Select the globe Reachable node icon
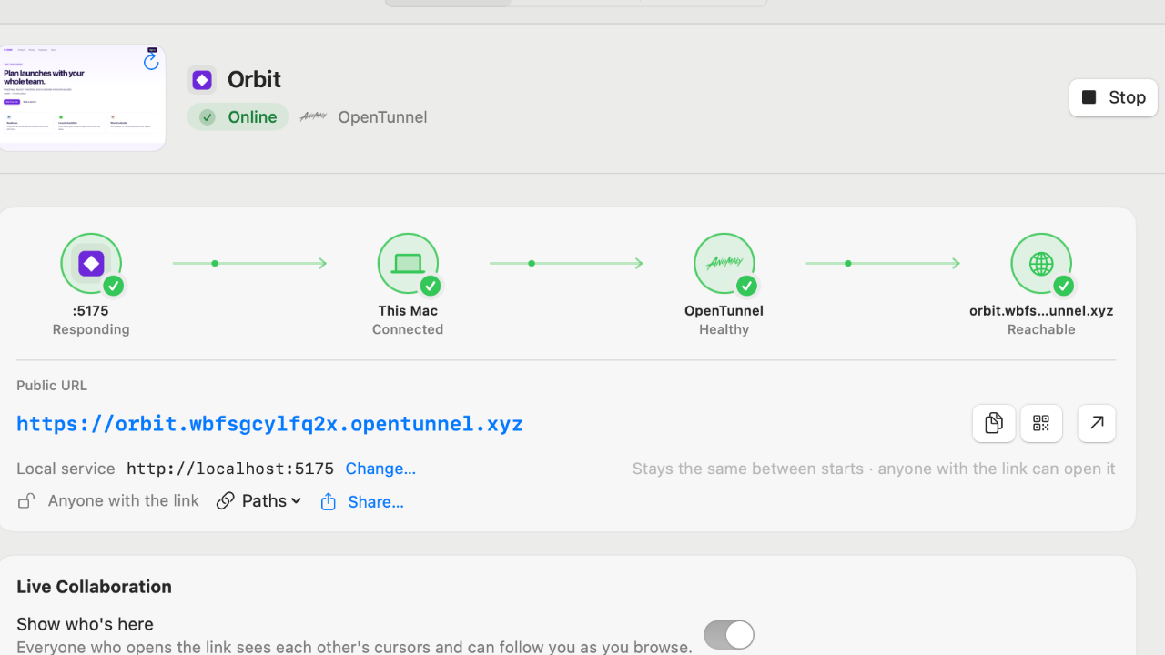1165x655 pixels. [1041, 264]
